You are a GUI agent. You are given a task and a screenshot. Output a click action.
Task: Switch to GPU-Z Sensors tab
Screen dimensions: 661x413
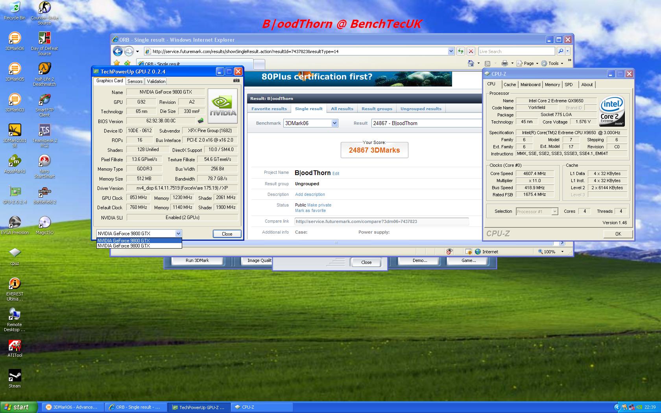click(x=135, y=81)
